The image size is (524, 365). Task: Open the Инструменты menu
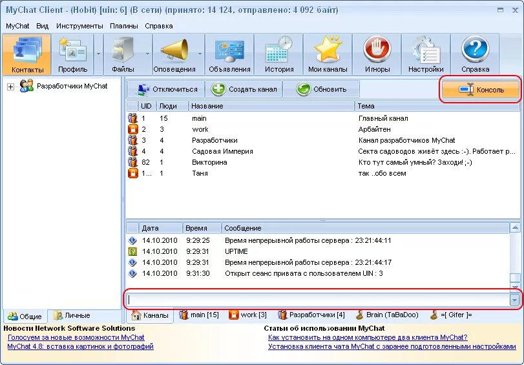[x=79, y=26]
